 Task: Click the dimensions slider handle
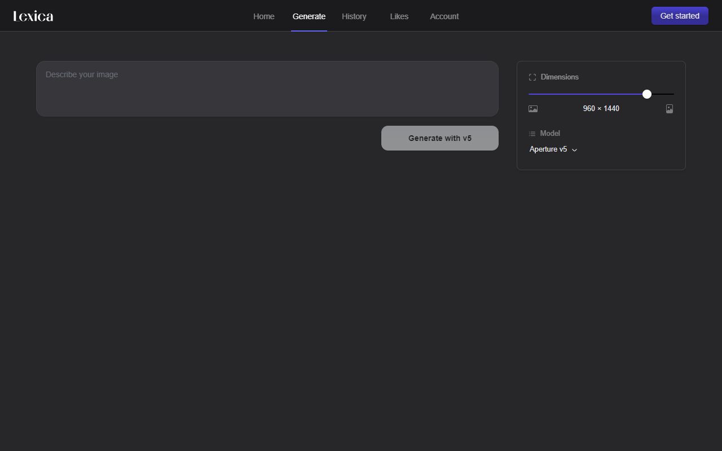(646, 94)
